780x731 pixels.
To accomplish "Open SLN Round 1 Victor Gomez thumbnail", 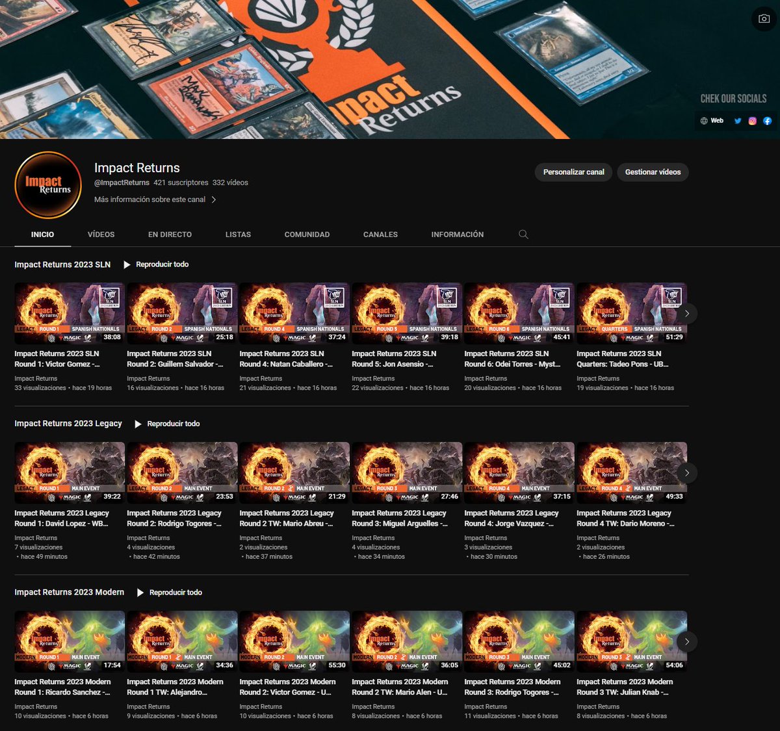I will tap(70, 313).
